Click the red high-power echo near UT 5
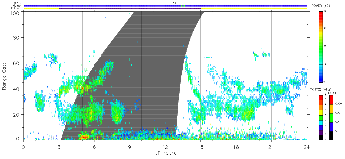Viewport: 345px width, 159px height. 85,137
